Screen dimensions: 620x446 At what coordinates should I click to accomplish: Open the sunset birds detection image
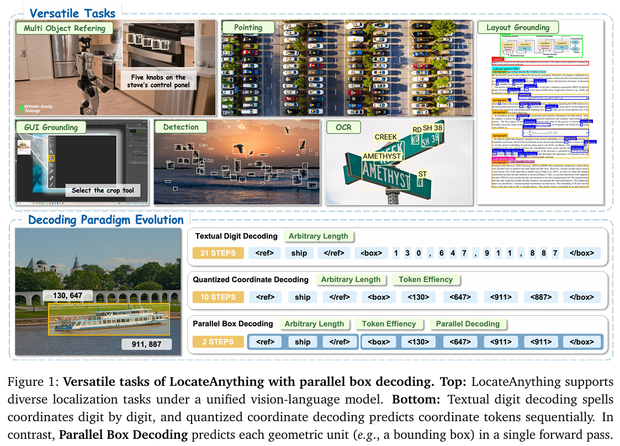coord(237,162)
